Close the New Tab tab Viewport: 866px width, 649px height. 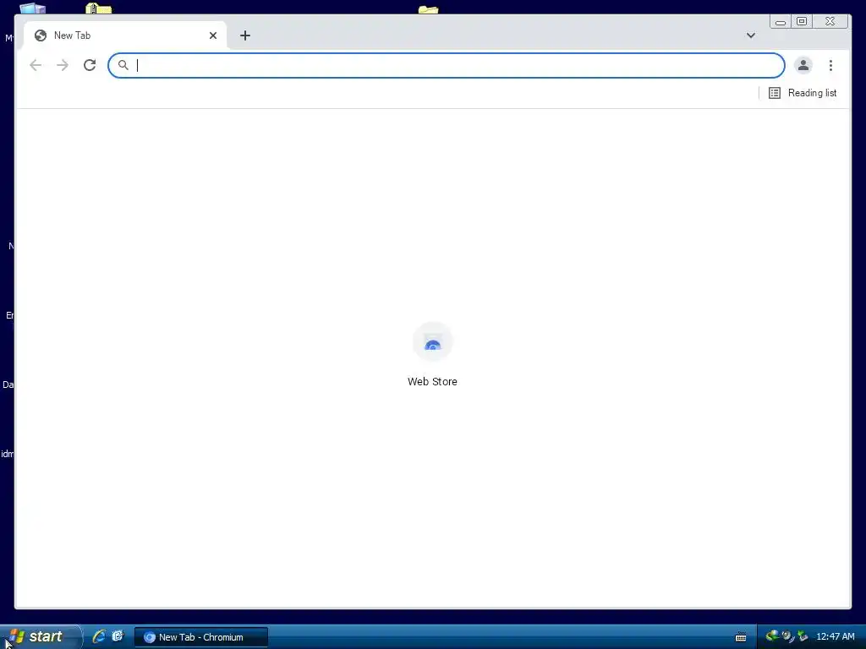click(213, 35)
